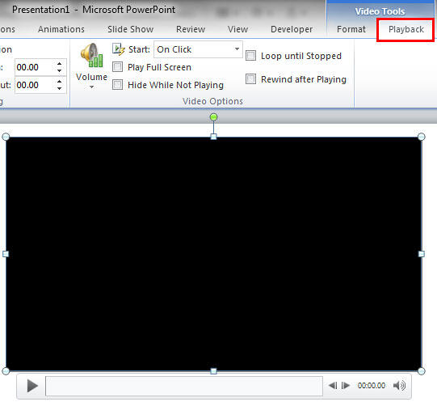Click the top-right corner handle of video
The width and height of the screenshot is (437, 402).
click(422, 137)
